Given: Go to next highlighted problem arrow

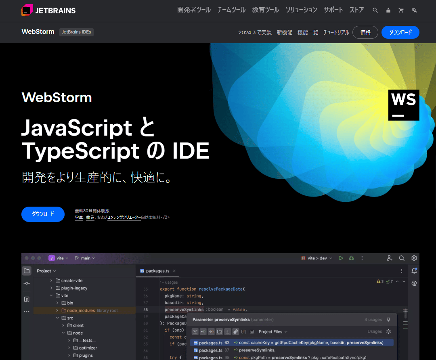Looking at the screenshot, I should (404, 281).
